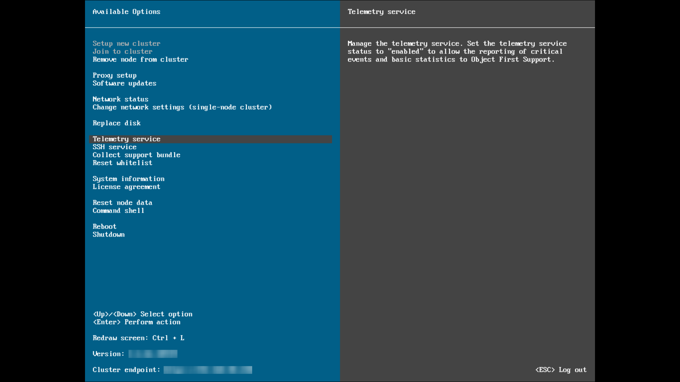Choose Join to cluster entry

coord(123,52)
